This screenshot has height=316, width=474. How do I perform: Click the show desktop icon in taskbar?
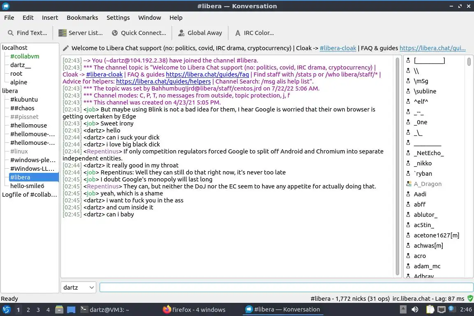tap(71, 310)
